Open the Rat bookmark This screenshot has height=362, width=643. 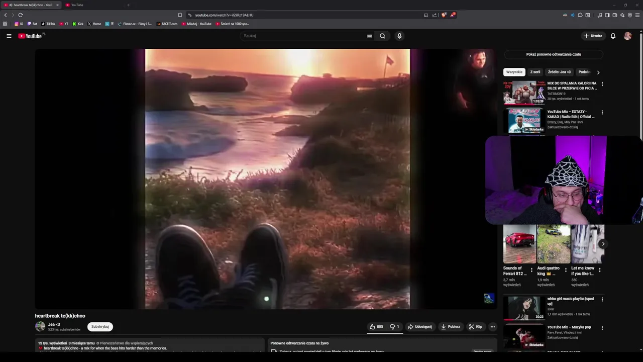(x=32, y=24)
